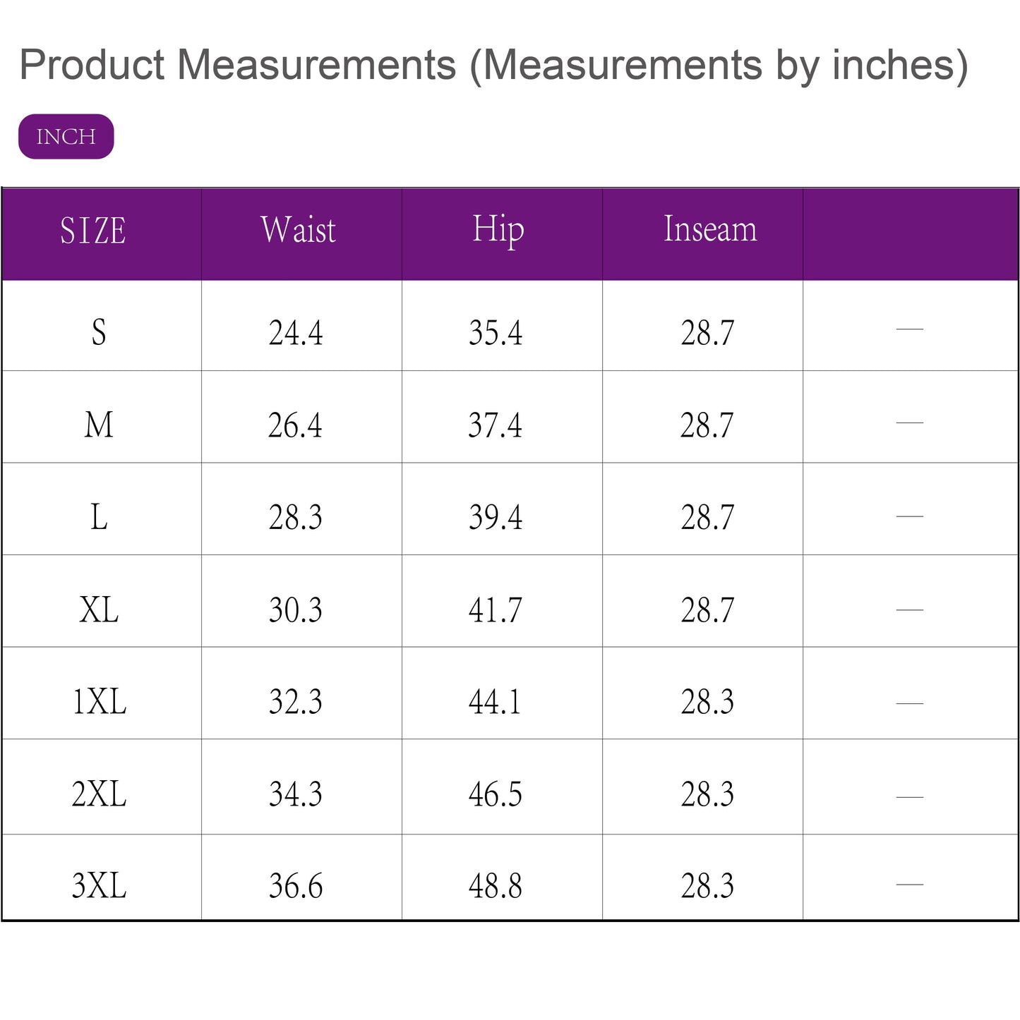Select the M size row label

point(99,425)
